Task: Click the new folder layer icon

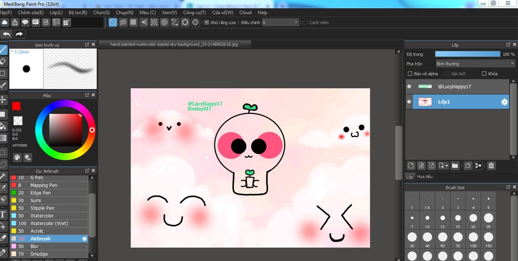Action: point(455,165)
